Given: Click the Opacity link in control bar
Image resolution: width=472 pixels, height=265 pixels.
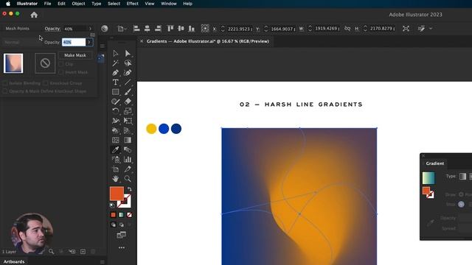Looking at the screenshot, I should pyautogui.click(x=52, y=29).
